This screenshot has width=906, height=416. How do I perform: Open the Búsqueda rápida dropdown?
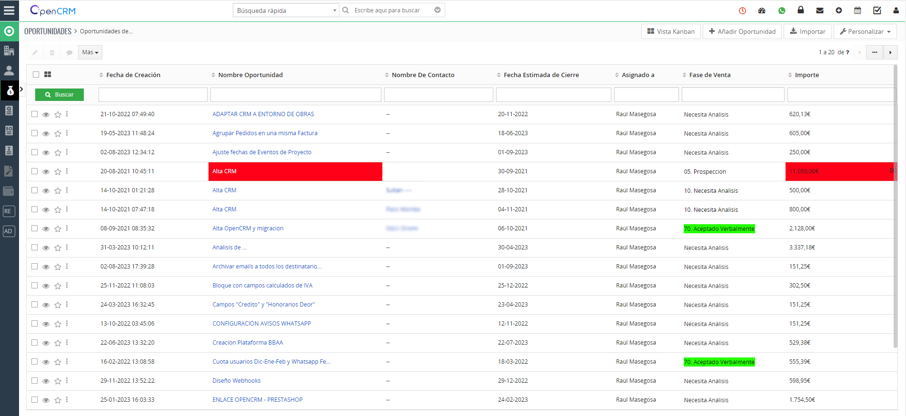click(x=286, y=10)
